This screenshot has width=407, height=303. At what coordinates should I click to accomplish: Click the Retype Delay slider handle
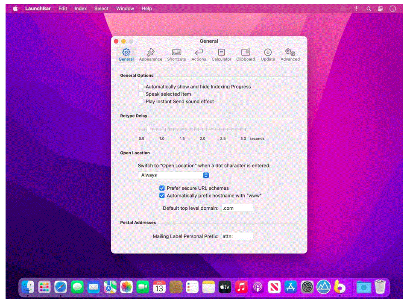tap(148, 129)
